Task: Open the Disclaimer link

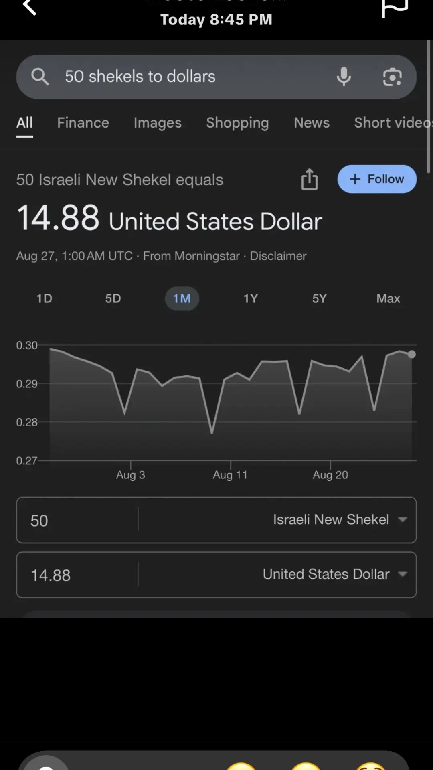Action: tap(278, 256)
